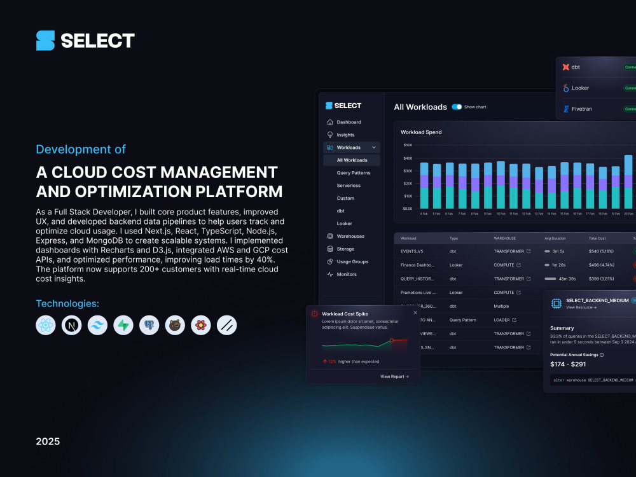The image size is (636, 477).
Task: Click the Fivetran integration icon
Action: click(x=566, y=109)
